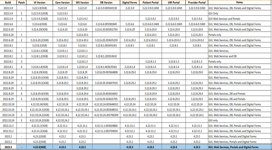Viewport: 272px width, 150px height.
Task: Click DB version 3.22.5.9.003343130 cell
Action: [x=106, y=8]
